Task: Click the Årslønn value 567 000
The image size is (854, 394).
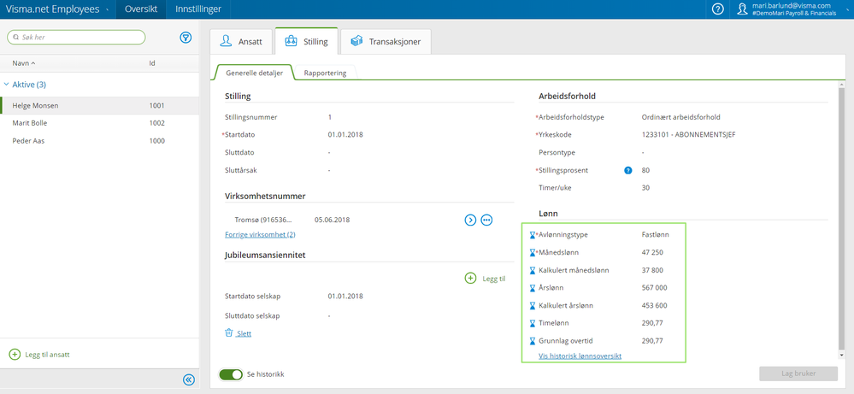Action: 654,288
